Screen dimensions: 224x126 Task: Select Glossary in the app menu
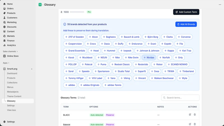click(18, 101)
